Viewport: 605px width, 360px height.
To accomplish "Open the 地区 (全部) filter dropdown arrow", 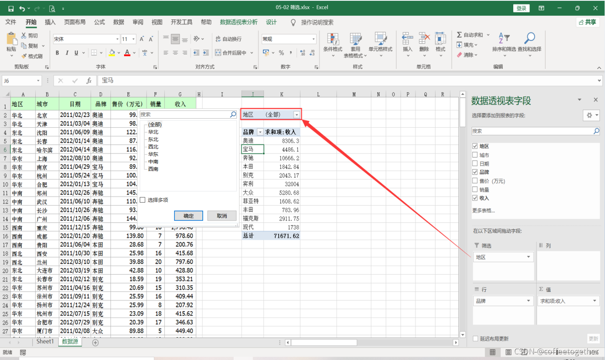I will (x=297, y=115).
